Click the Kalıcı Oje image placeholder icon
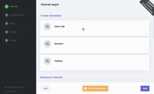Screen dimensions: 154x94 click(x=47, y=26)
